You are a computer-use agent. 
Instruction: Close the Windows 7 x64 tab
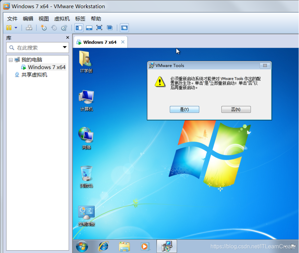coord(123,42)
